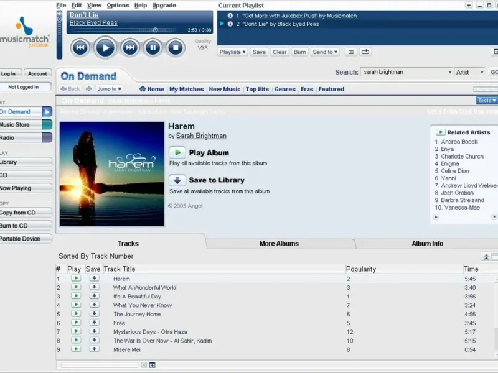Open the Artist search type dropdown
The image size is (498, 373).
click(470, 72)
